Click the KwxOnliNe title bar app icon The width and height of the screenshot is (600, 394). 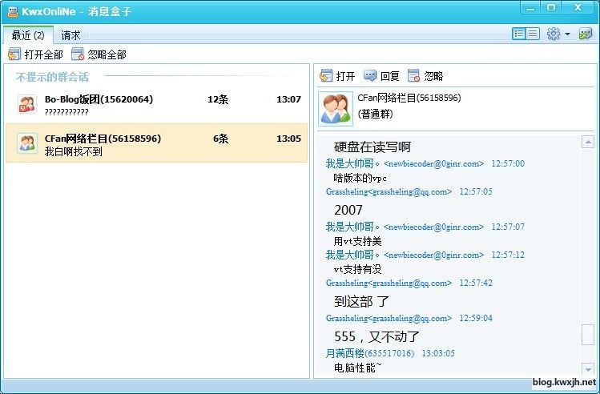pos(13,12)
